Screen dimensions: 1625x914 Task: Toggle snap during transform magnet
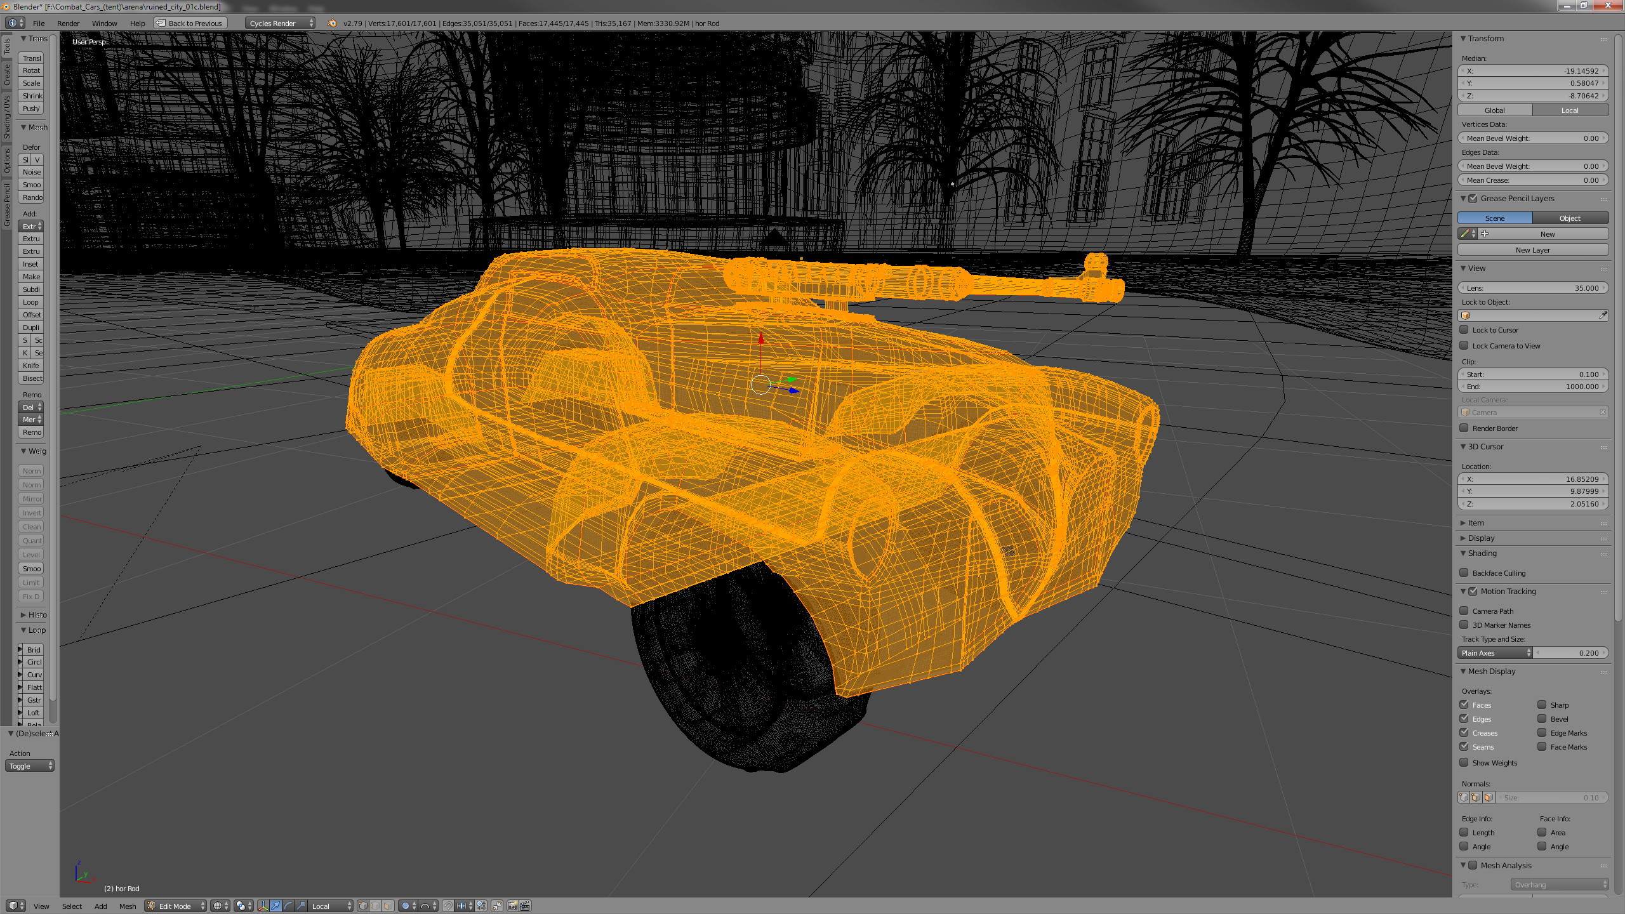[x=448, y=906]
